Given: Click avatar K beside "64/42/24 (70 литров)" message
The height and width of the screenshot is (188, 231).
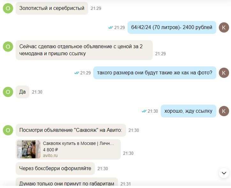Looking at the screenshot, I should click(x=224, y=27).
